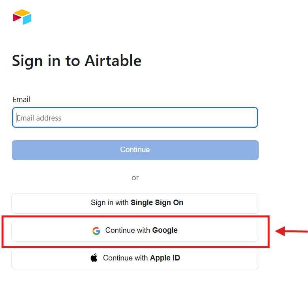308x281 pixels.
Task: Click the "Sign in with" text
Action: [x=110, y=203]
